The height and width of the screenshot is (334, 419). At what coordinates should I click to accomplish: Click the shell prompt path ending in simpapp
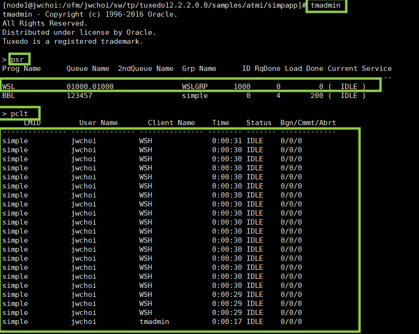pos(154,5)
